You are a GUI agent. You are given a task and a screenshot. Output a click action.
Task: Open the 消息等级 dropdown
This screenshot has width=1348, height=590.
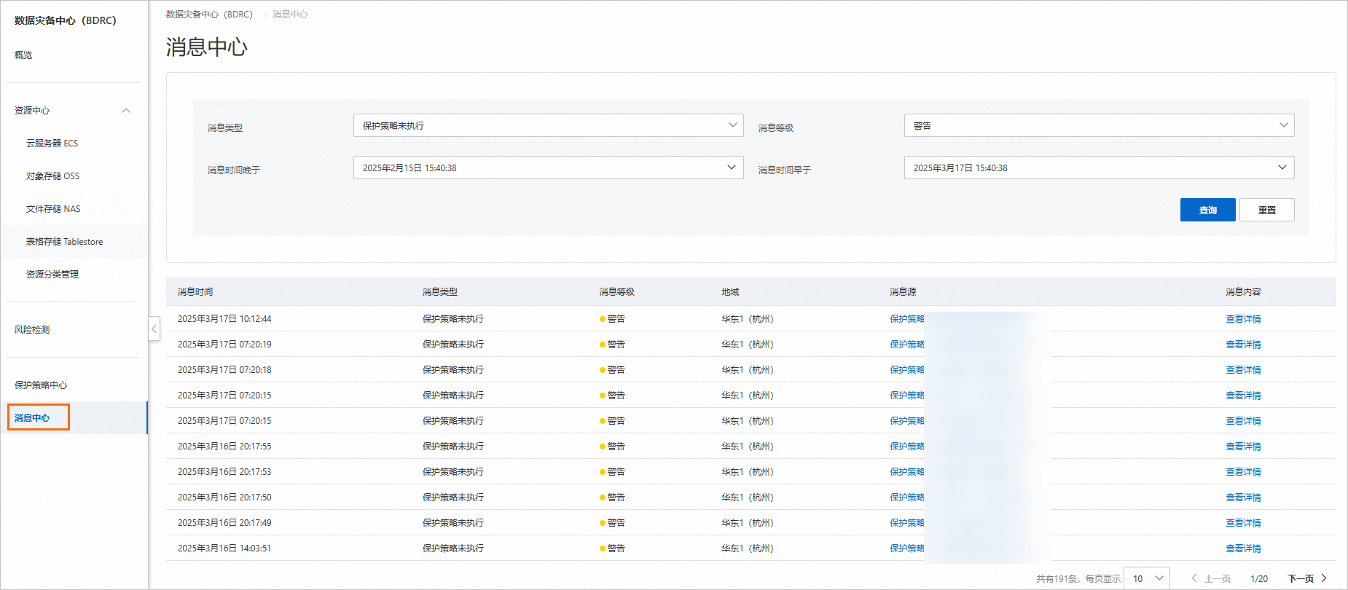(x=1098, y=125)
